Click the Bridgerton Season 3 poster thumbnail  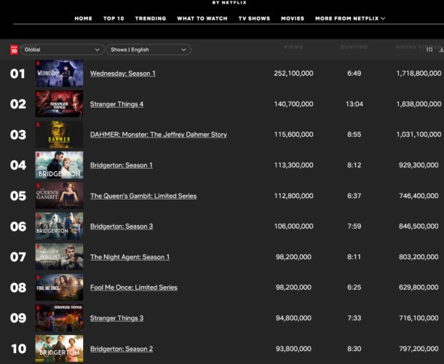(59, 226)
